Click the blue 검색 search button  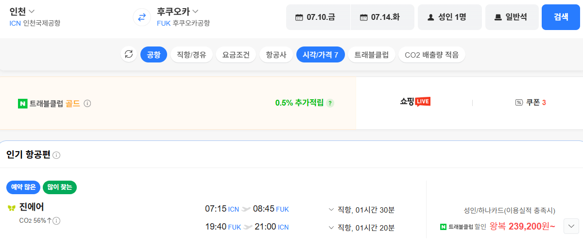click(x=561, y=17)
